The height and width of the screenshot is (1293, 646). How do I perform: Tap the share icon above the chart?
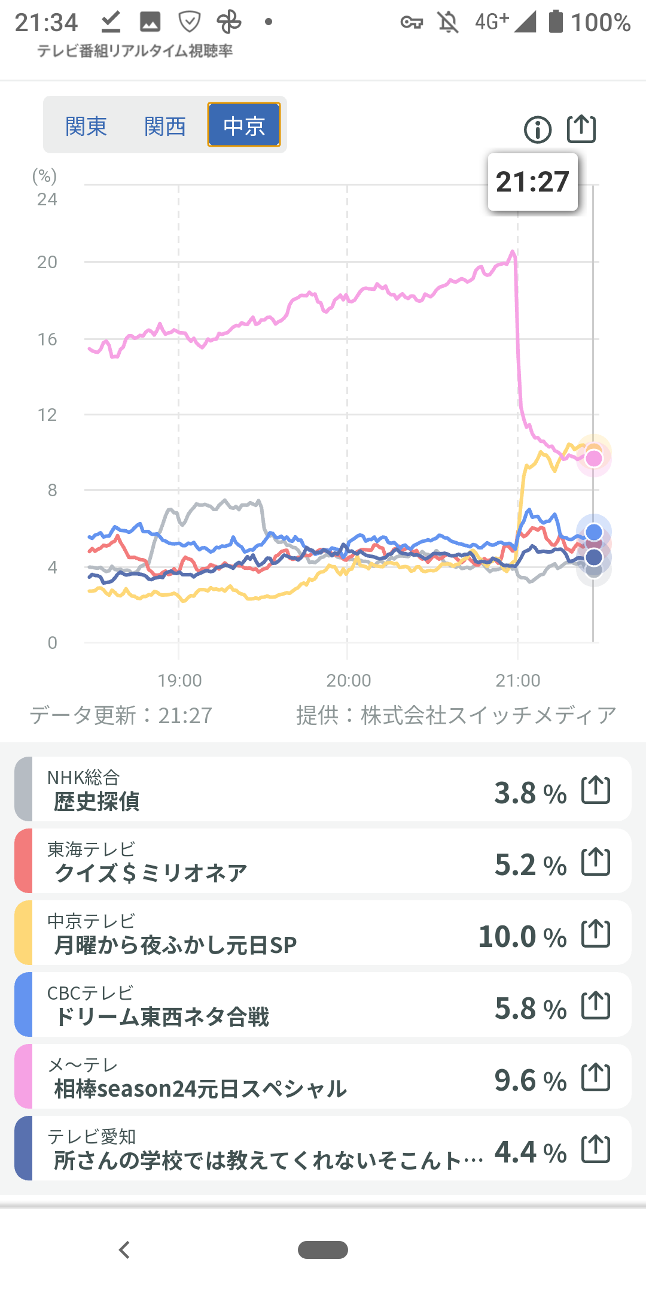pos(581,128)
